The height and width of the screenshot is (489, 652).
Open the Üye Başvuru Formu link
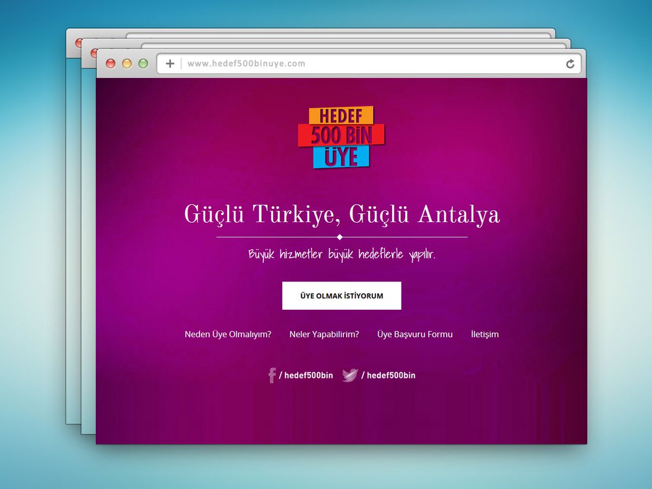415,334
